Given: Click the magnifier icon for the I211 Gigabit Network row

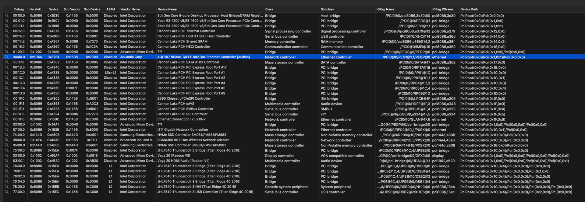Looking at the screenshot, I should coord(6,130).
